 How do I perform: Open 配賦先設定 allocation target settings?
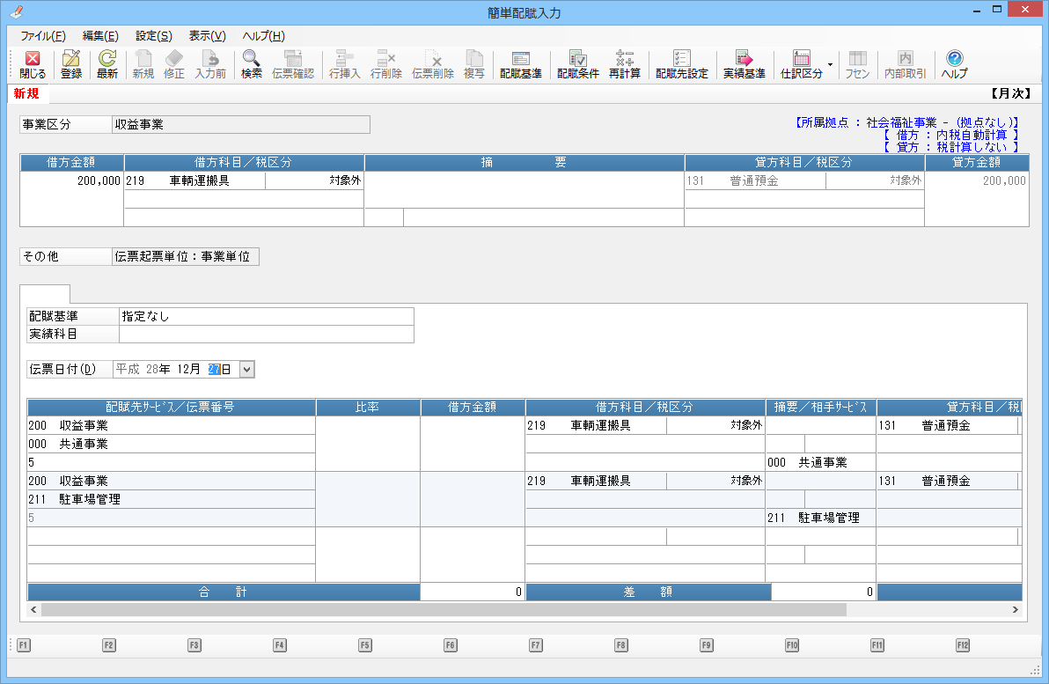click(x=682, y=64)
